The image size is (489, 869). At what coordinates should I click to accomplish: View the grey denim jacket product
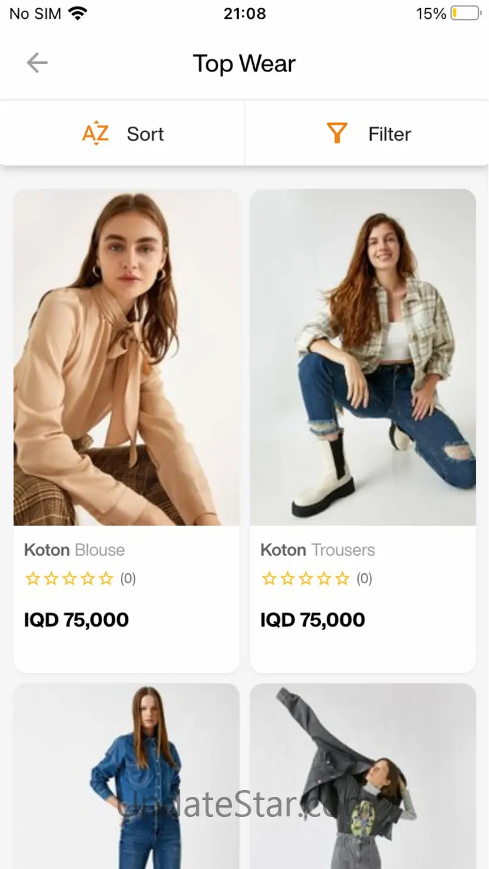[363, 776]
